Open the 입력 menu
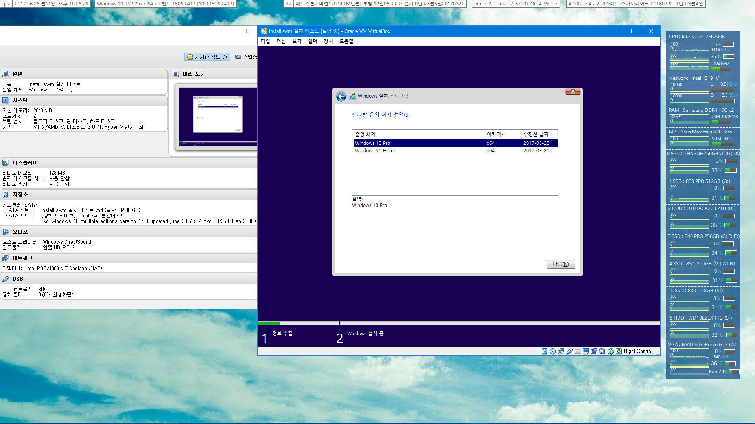 (312, 41)
